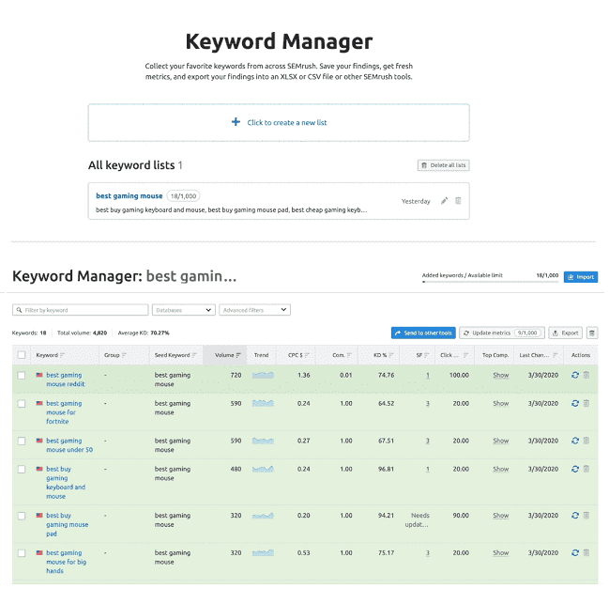Click the Delete all lists button

[444, 165]
